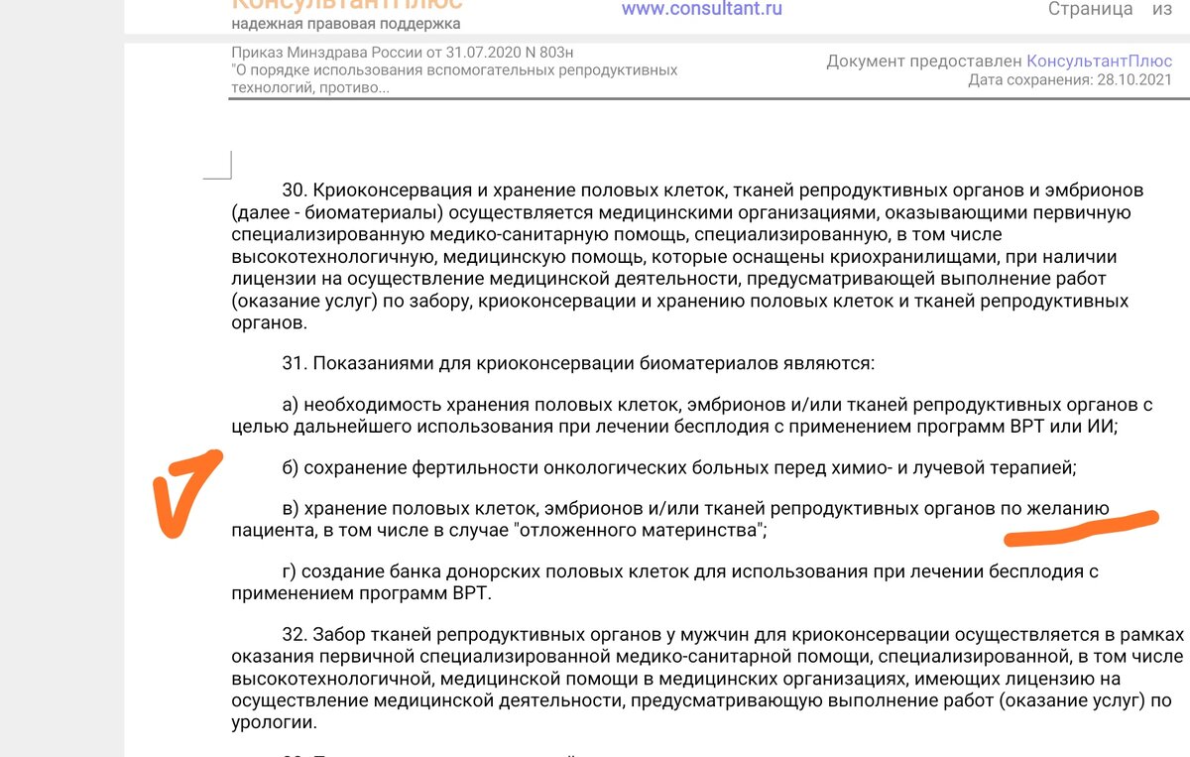
Task: Click the orange checkmark annotation
Action: point(186,493)
